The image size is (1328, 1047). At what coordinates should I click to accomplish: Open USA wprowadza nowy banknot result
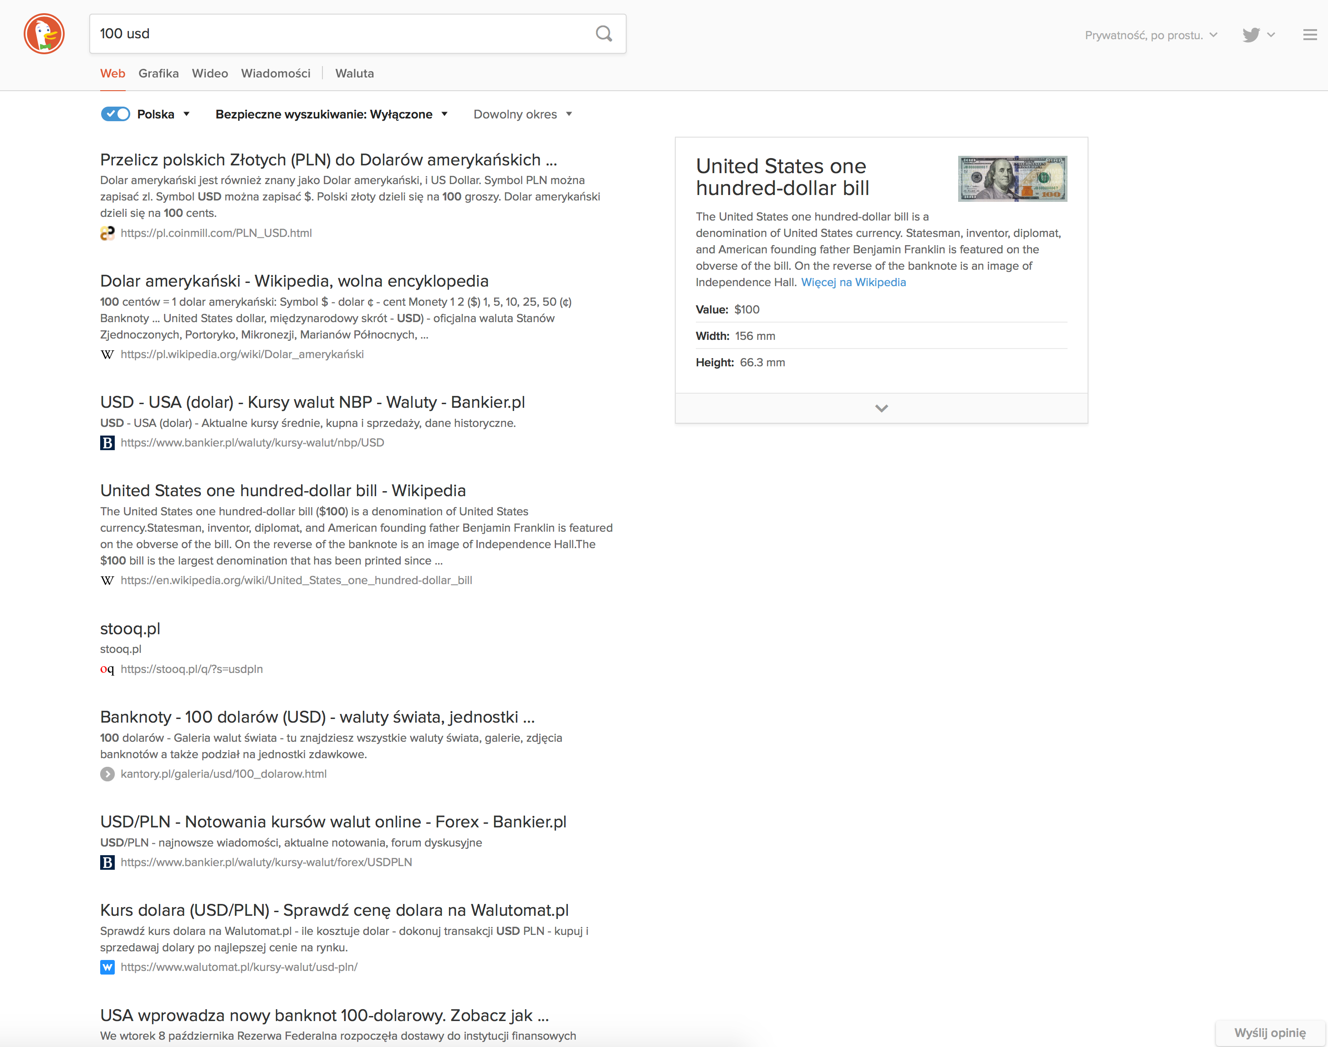click(324, 1016)
